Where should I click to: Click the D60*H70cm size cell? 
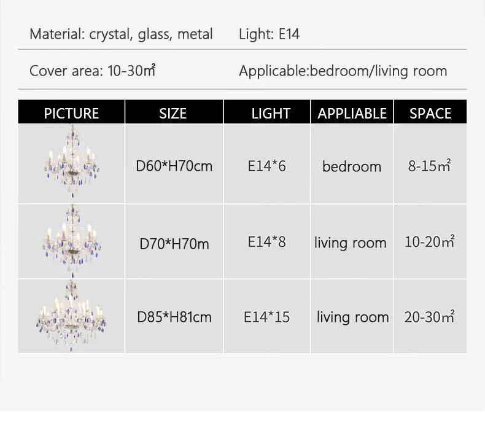point(174,164)
